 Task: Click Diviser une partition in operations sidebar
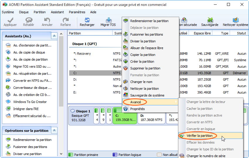click(27, 154)
